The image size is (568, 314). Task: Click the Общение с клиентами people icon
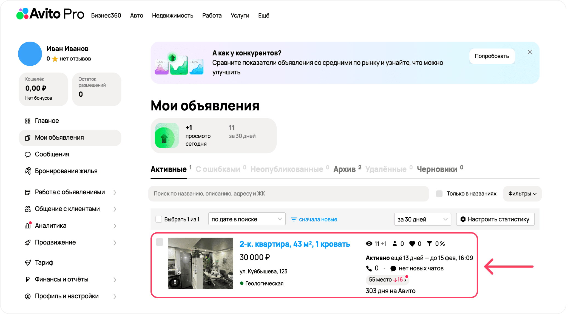click(x=28, y=209)
